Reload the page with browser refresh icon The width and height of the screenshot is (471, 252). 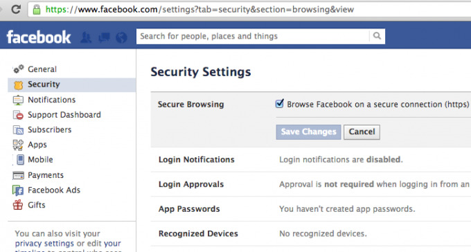[x=16, y=10]
